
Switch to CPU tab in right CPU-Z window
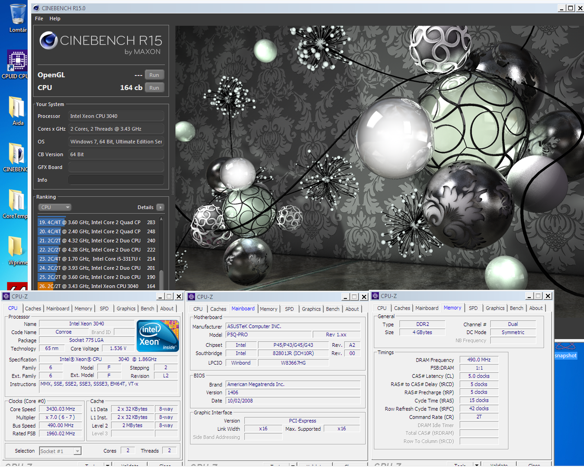(x=382, y=308)
